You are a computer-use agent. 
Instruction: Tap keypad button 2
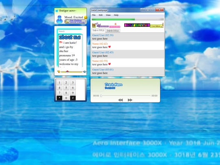click(66, 82)
